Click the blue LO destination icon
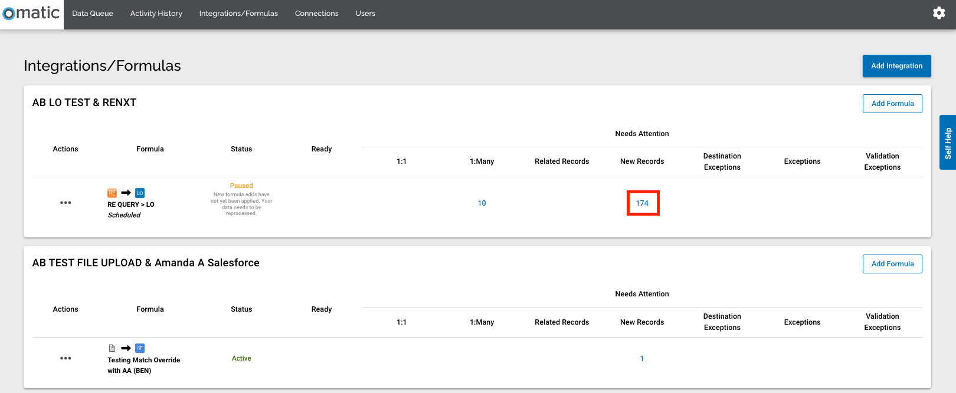Image resolution: width=956 pixels, height=393 pixels. click(140, 193)
